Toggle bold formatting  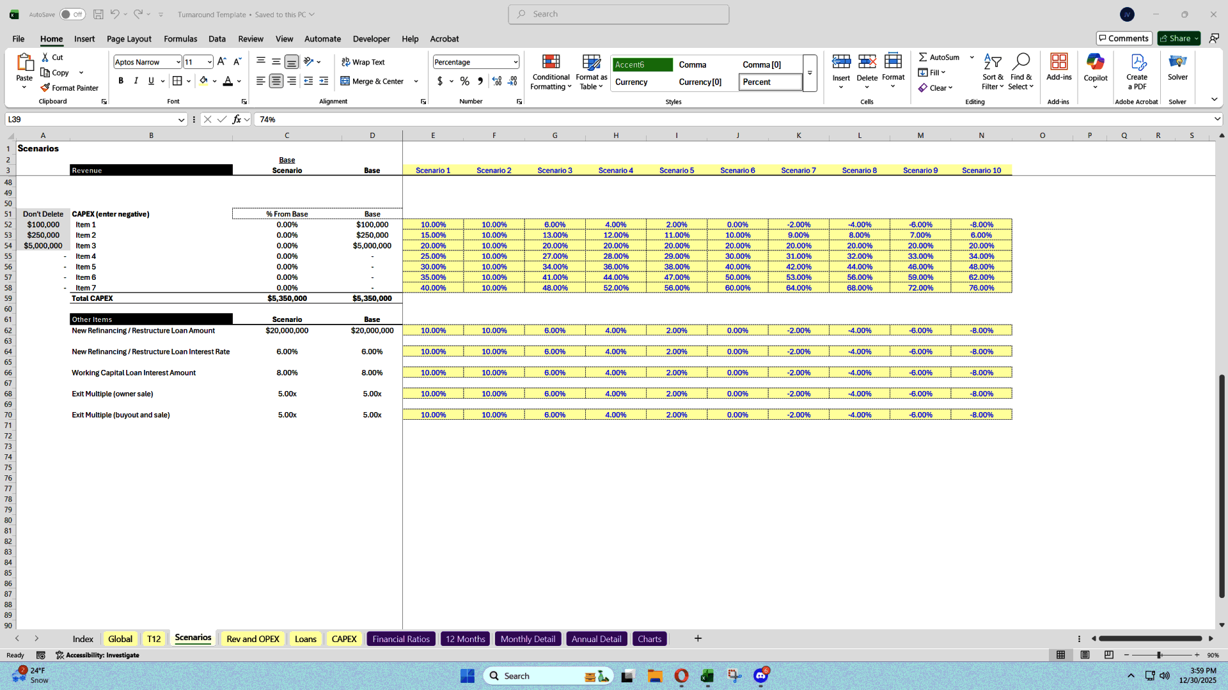click(120, 80)
